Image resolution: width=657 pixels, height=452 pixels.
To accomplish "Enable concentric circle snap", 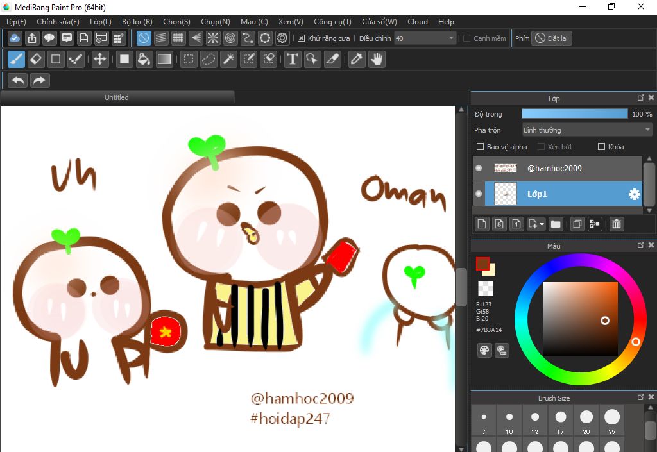I will click(x=230, y=38).
